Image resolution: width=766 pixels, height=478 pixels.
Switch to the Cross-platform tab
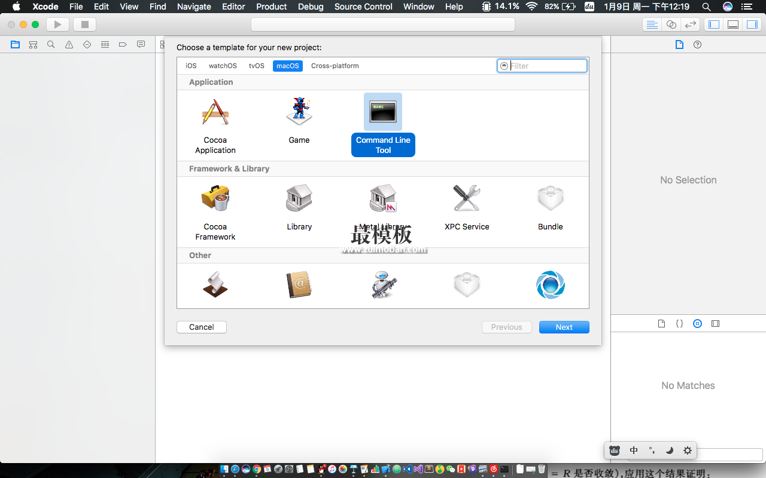point(335,66)
